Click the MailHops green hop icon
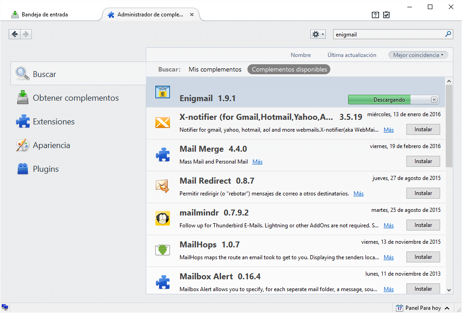The height and width of the screenshot is (313, 462). (x=163, y=250)
